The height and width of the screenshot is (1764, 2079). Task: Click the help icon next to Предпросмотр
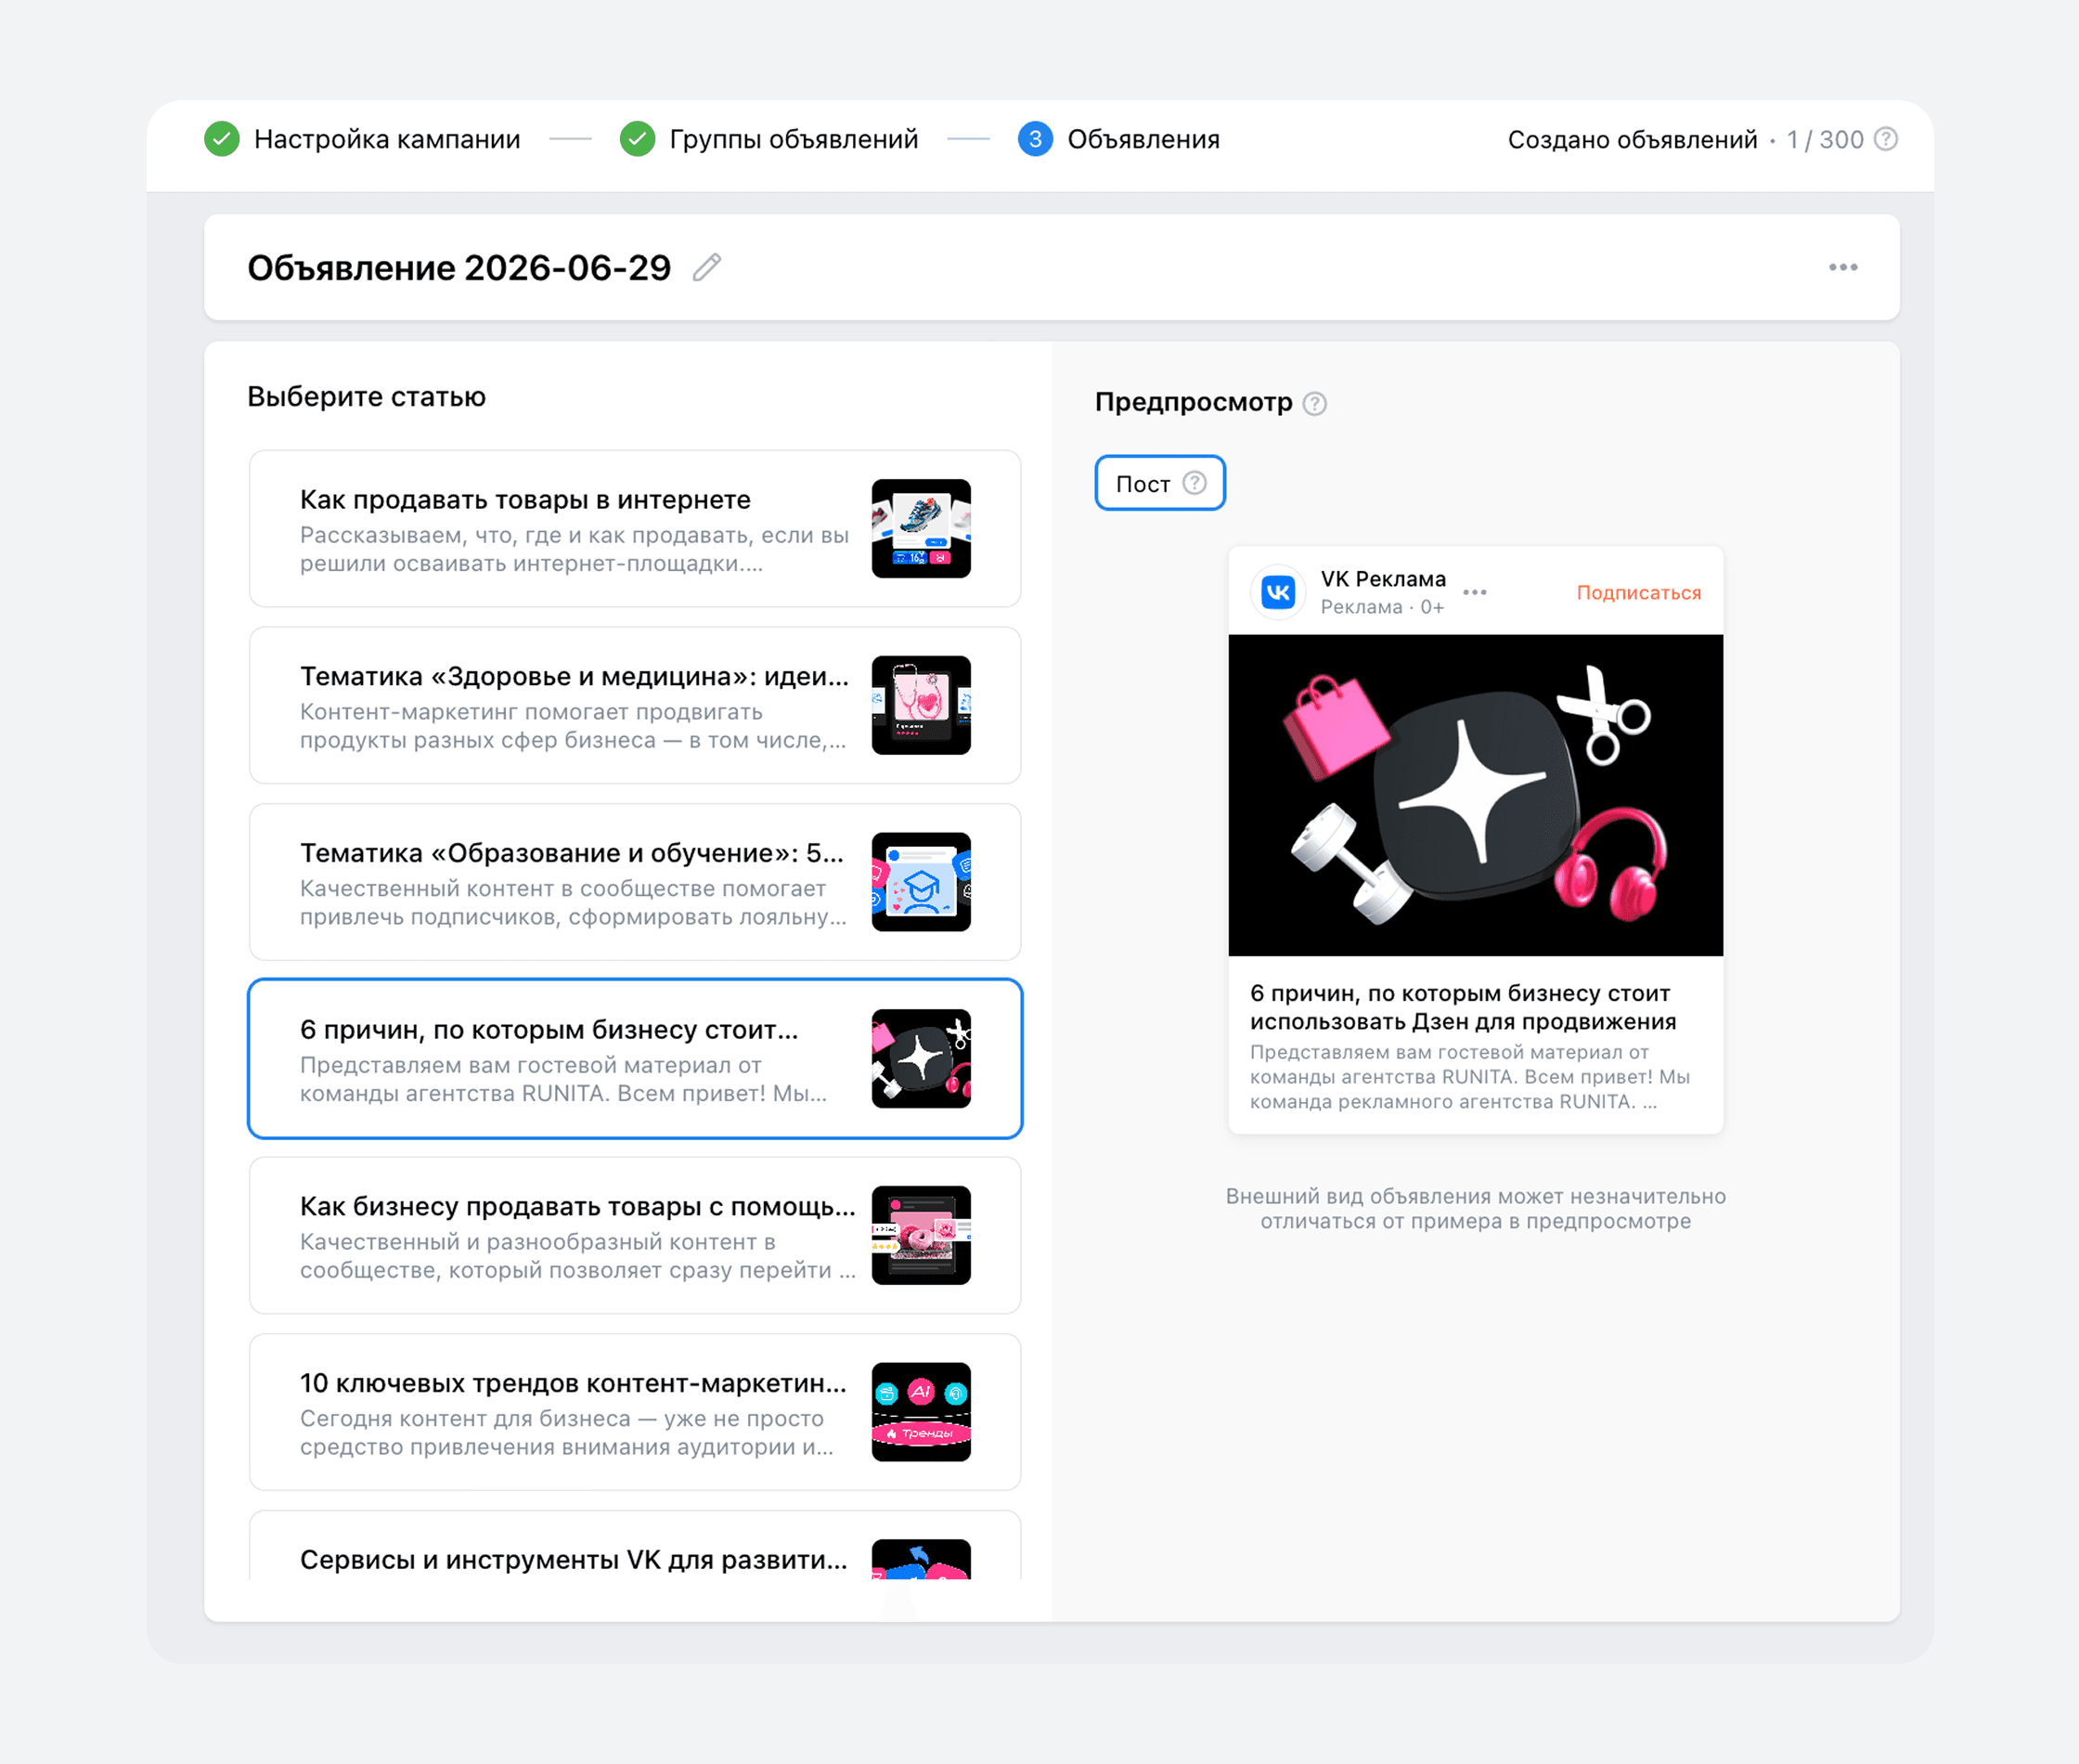pos(1314,403)
